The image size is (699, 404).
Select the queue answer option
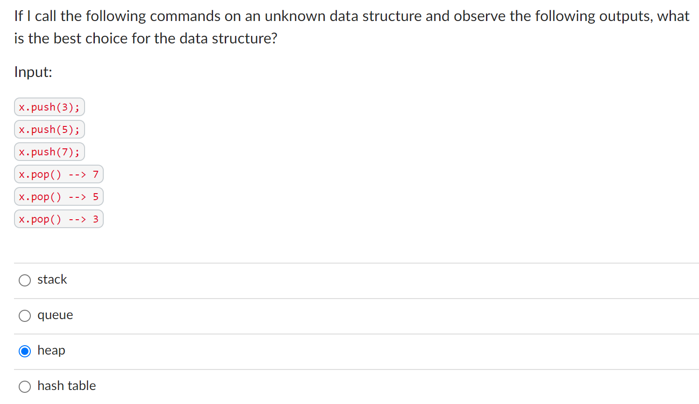25,316
